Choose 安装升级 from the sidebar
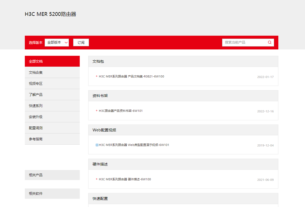Image resolution: width=305 pixels, height=207 pixels. click(x=52, y=117)
